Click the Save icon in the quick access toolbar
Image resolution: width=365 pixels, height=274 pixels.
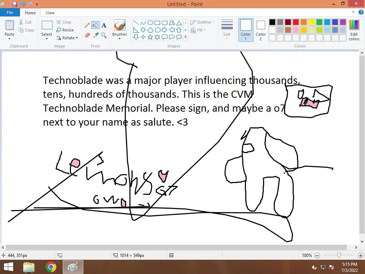pos(14,4)
